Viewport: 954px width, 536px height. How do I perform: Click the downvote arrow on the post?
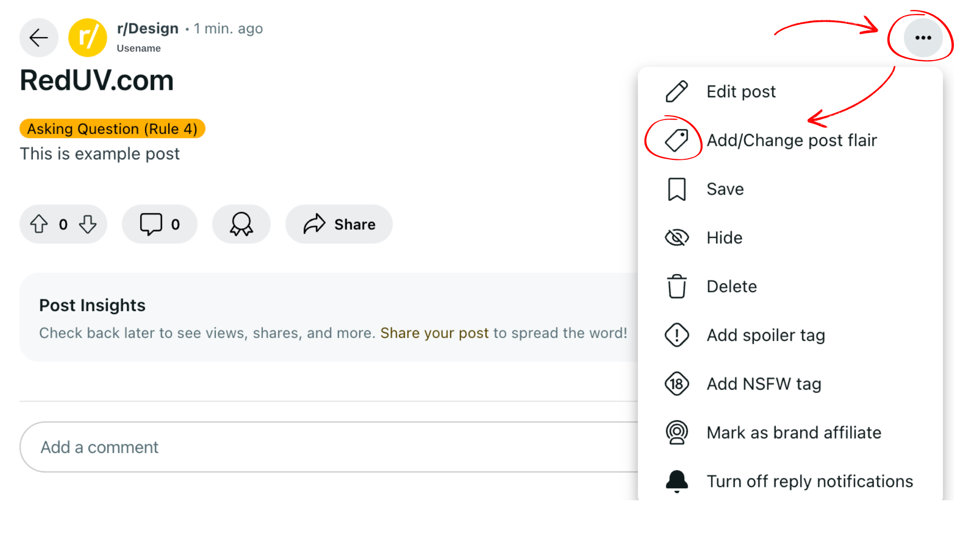click(87, 224)
